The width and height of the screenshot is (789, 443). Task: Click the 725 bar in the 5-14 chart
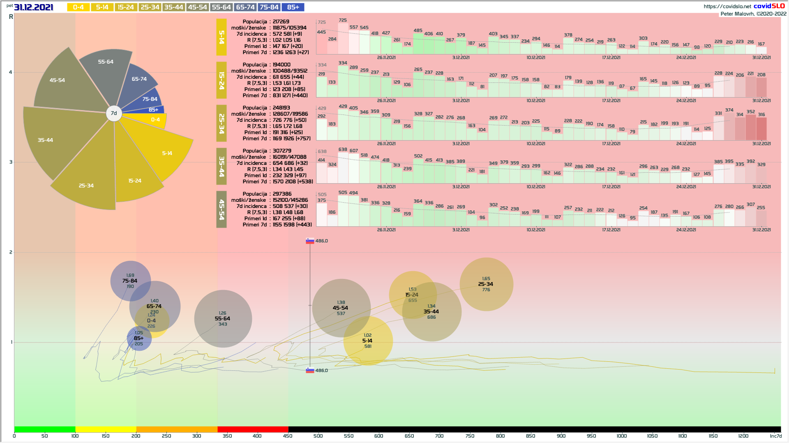coord(343,39)
